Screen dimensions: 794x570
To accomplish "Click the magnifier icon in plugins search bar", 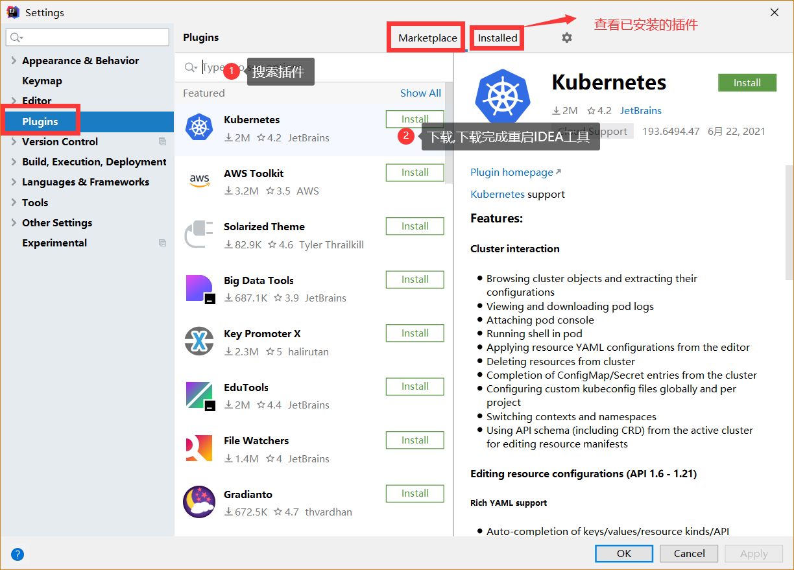I will (x=191, y=67).
